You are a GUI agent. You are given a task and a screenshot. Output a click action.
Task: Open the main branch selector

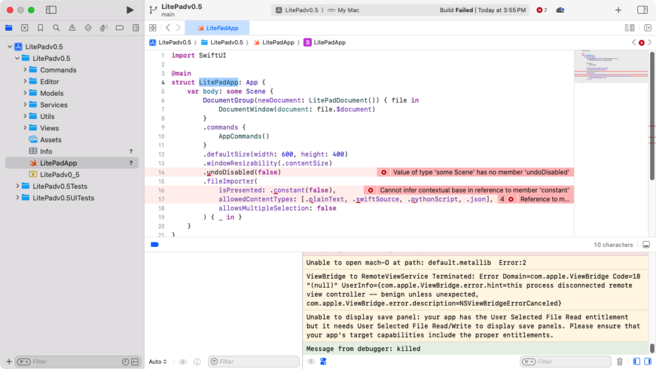[x=168, y=15]
